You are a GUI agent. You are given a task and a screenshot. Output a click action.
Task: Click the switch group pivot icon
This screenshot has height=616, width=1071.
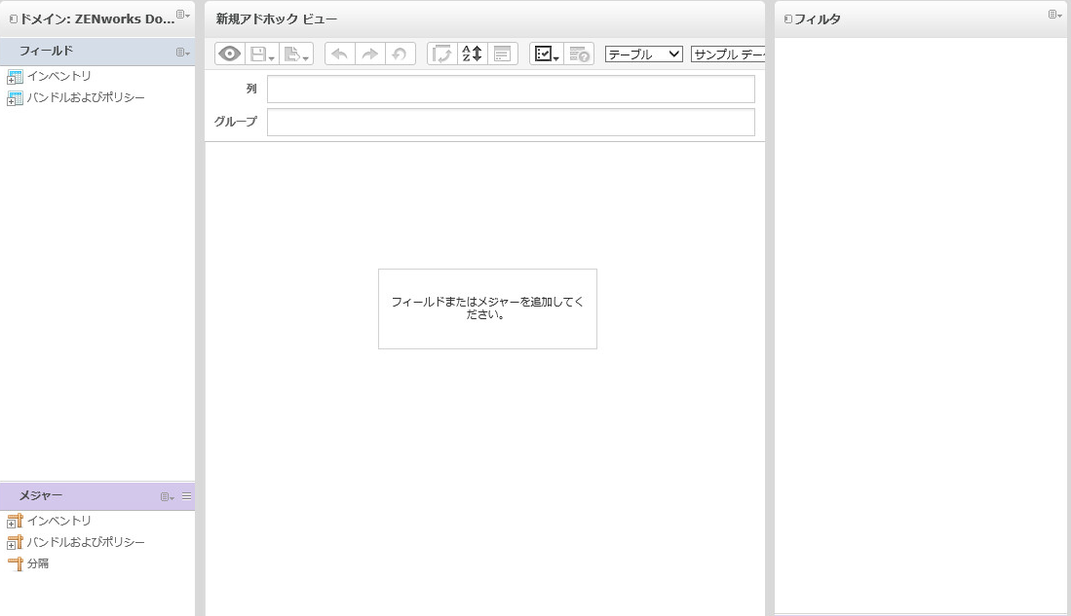tap(441, 54)
